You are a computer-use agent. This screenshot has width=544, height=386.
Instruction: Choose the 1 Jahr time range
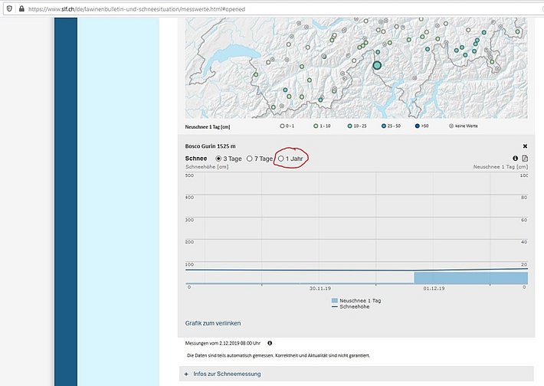tap(281, 159)
